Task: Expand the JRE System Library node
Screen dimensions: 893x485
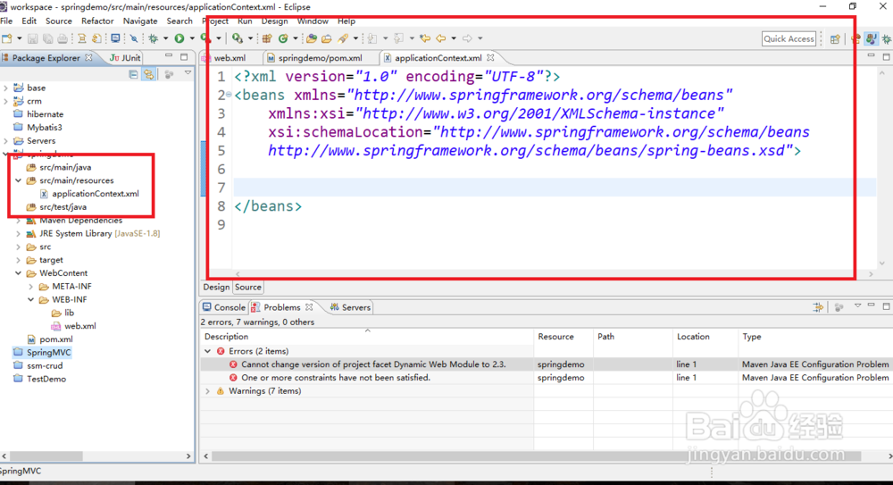Action: pyautogui.click(x=18, y=234)
